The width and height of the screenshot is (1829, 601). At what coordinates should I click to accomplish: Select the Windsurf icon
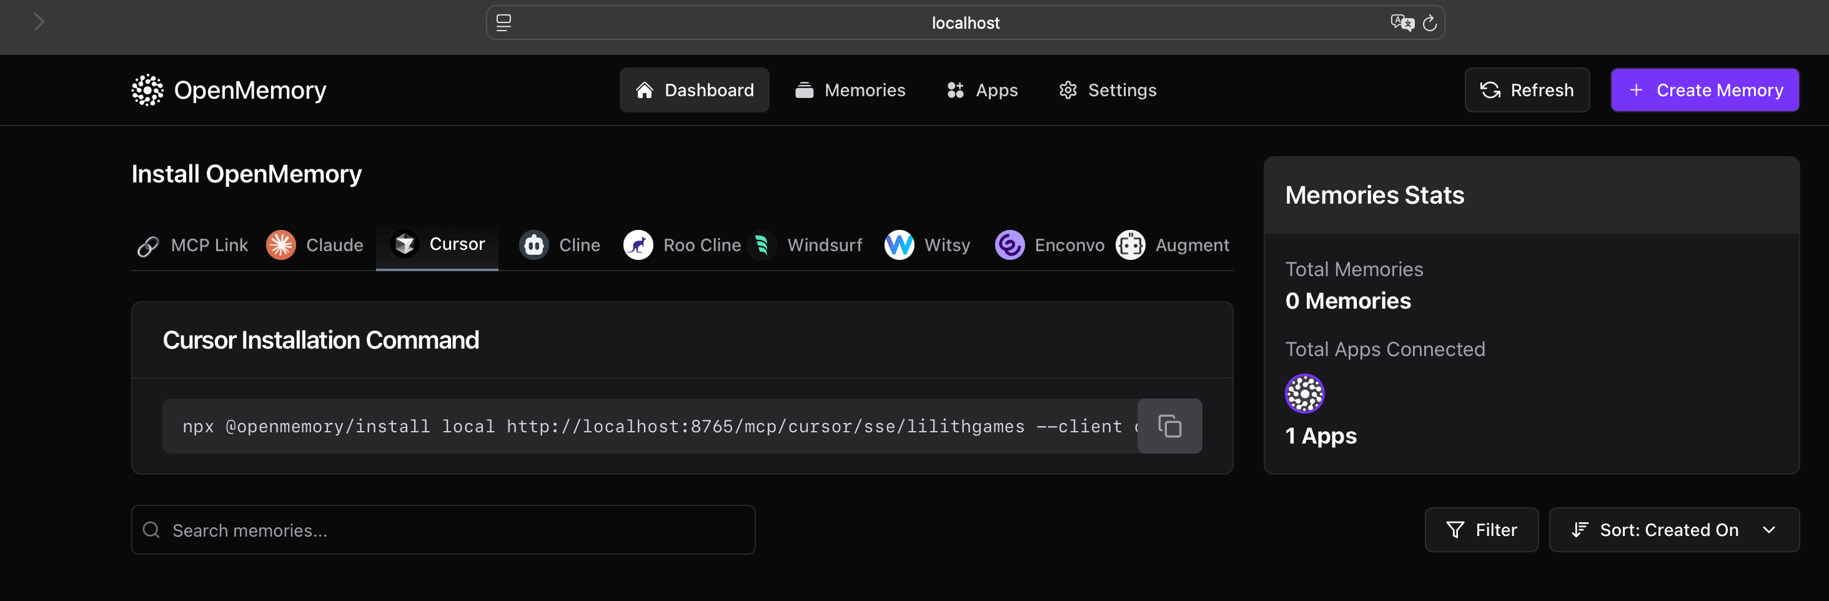762,244
